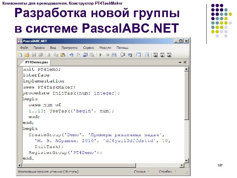Minimize the PascalABC.NET window
Image resolution: width=237 pixels, height=178 pixels.
pyautogui.click(x=176, y=41)
